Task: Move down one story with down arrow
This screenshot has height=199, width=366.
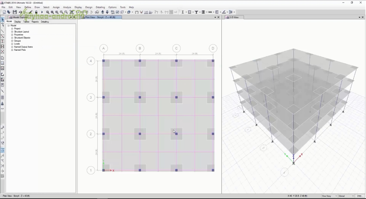Action: (107, 12)
